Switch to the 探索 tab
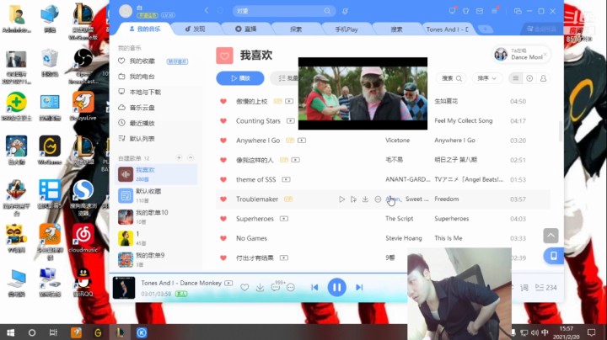This screenshot has height=340, width=607. [x=296, y=29]
